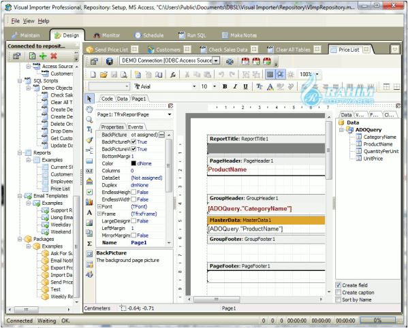Image resolution: width=408 pixels, height=328 pixels.
Task: Collapse the ADOQuery data node
Action: click(x=341, y=130)
